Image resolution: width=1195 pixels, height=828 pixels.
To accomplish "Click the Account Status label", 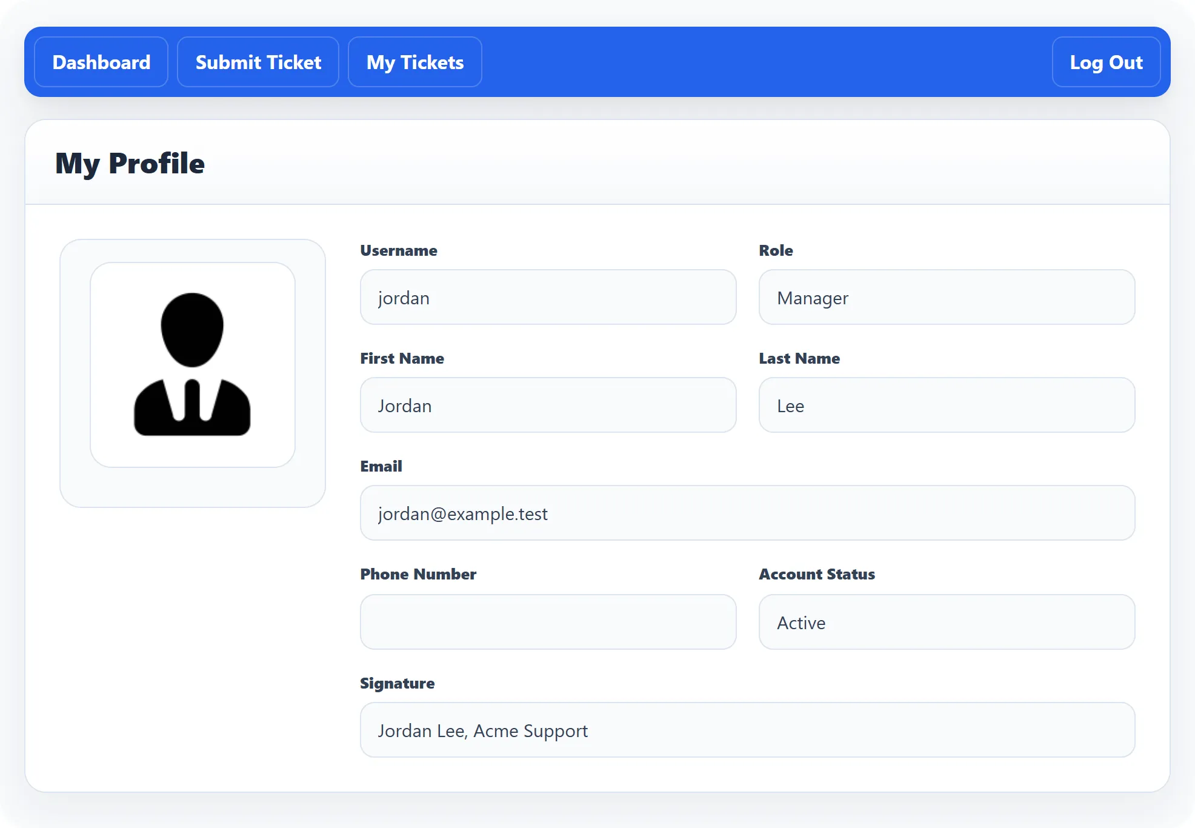I will tap(817, 574).
